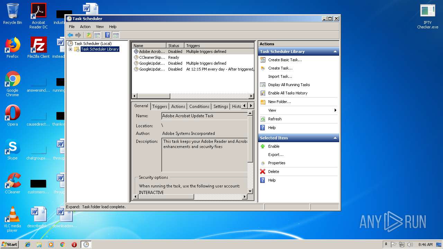Open the Help menu
This screenshot has height=249, width=443.
point(113,27)
